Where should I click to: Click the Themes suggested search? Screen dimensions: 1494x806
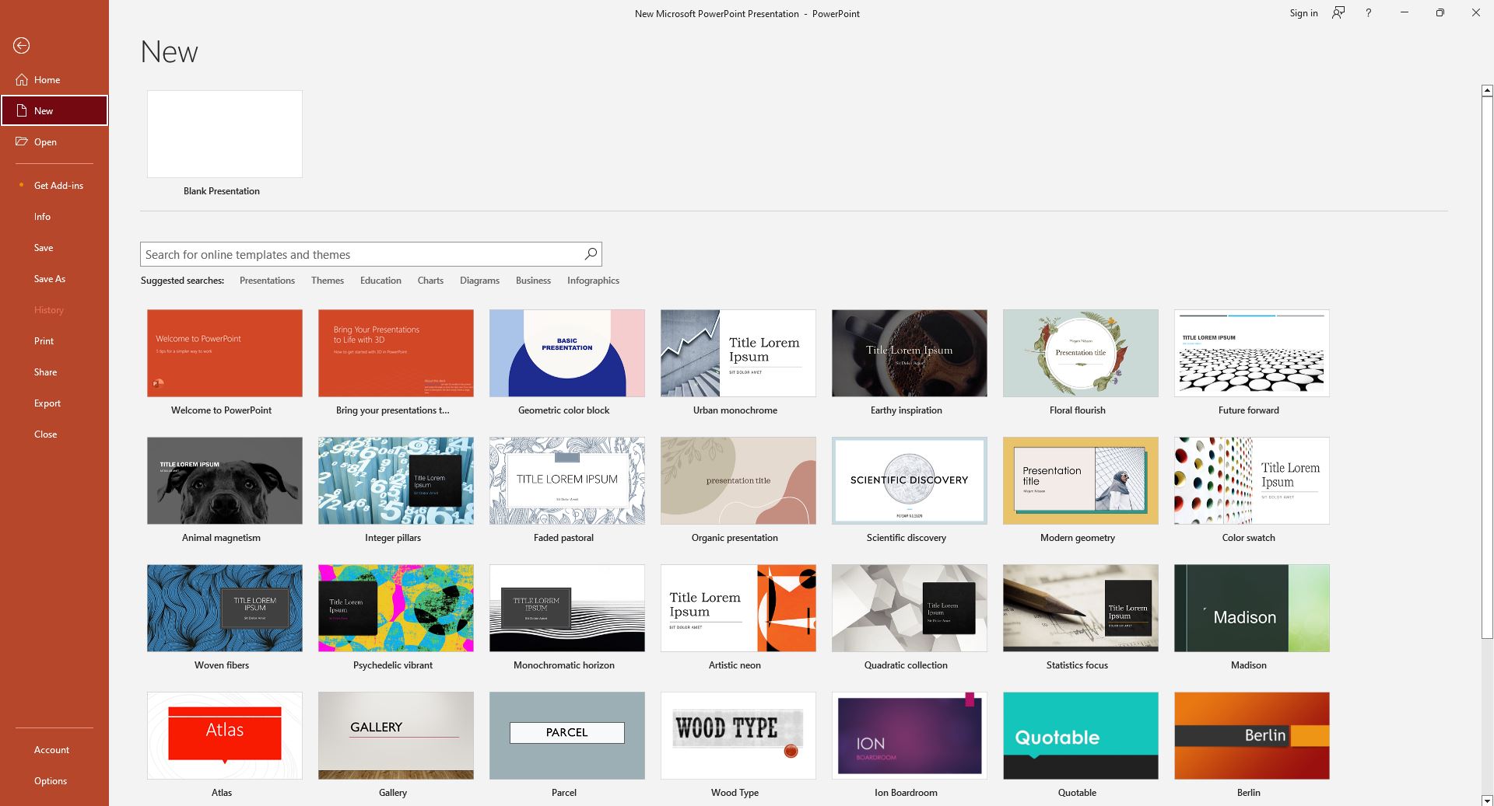(x=328, y=281)
